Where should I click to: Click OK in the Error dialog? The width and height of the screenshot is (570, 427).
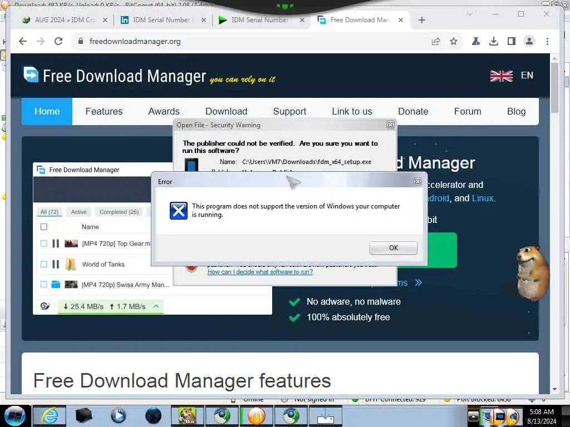[x=394, y=247]
